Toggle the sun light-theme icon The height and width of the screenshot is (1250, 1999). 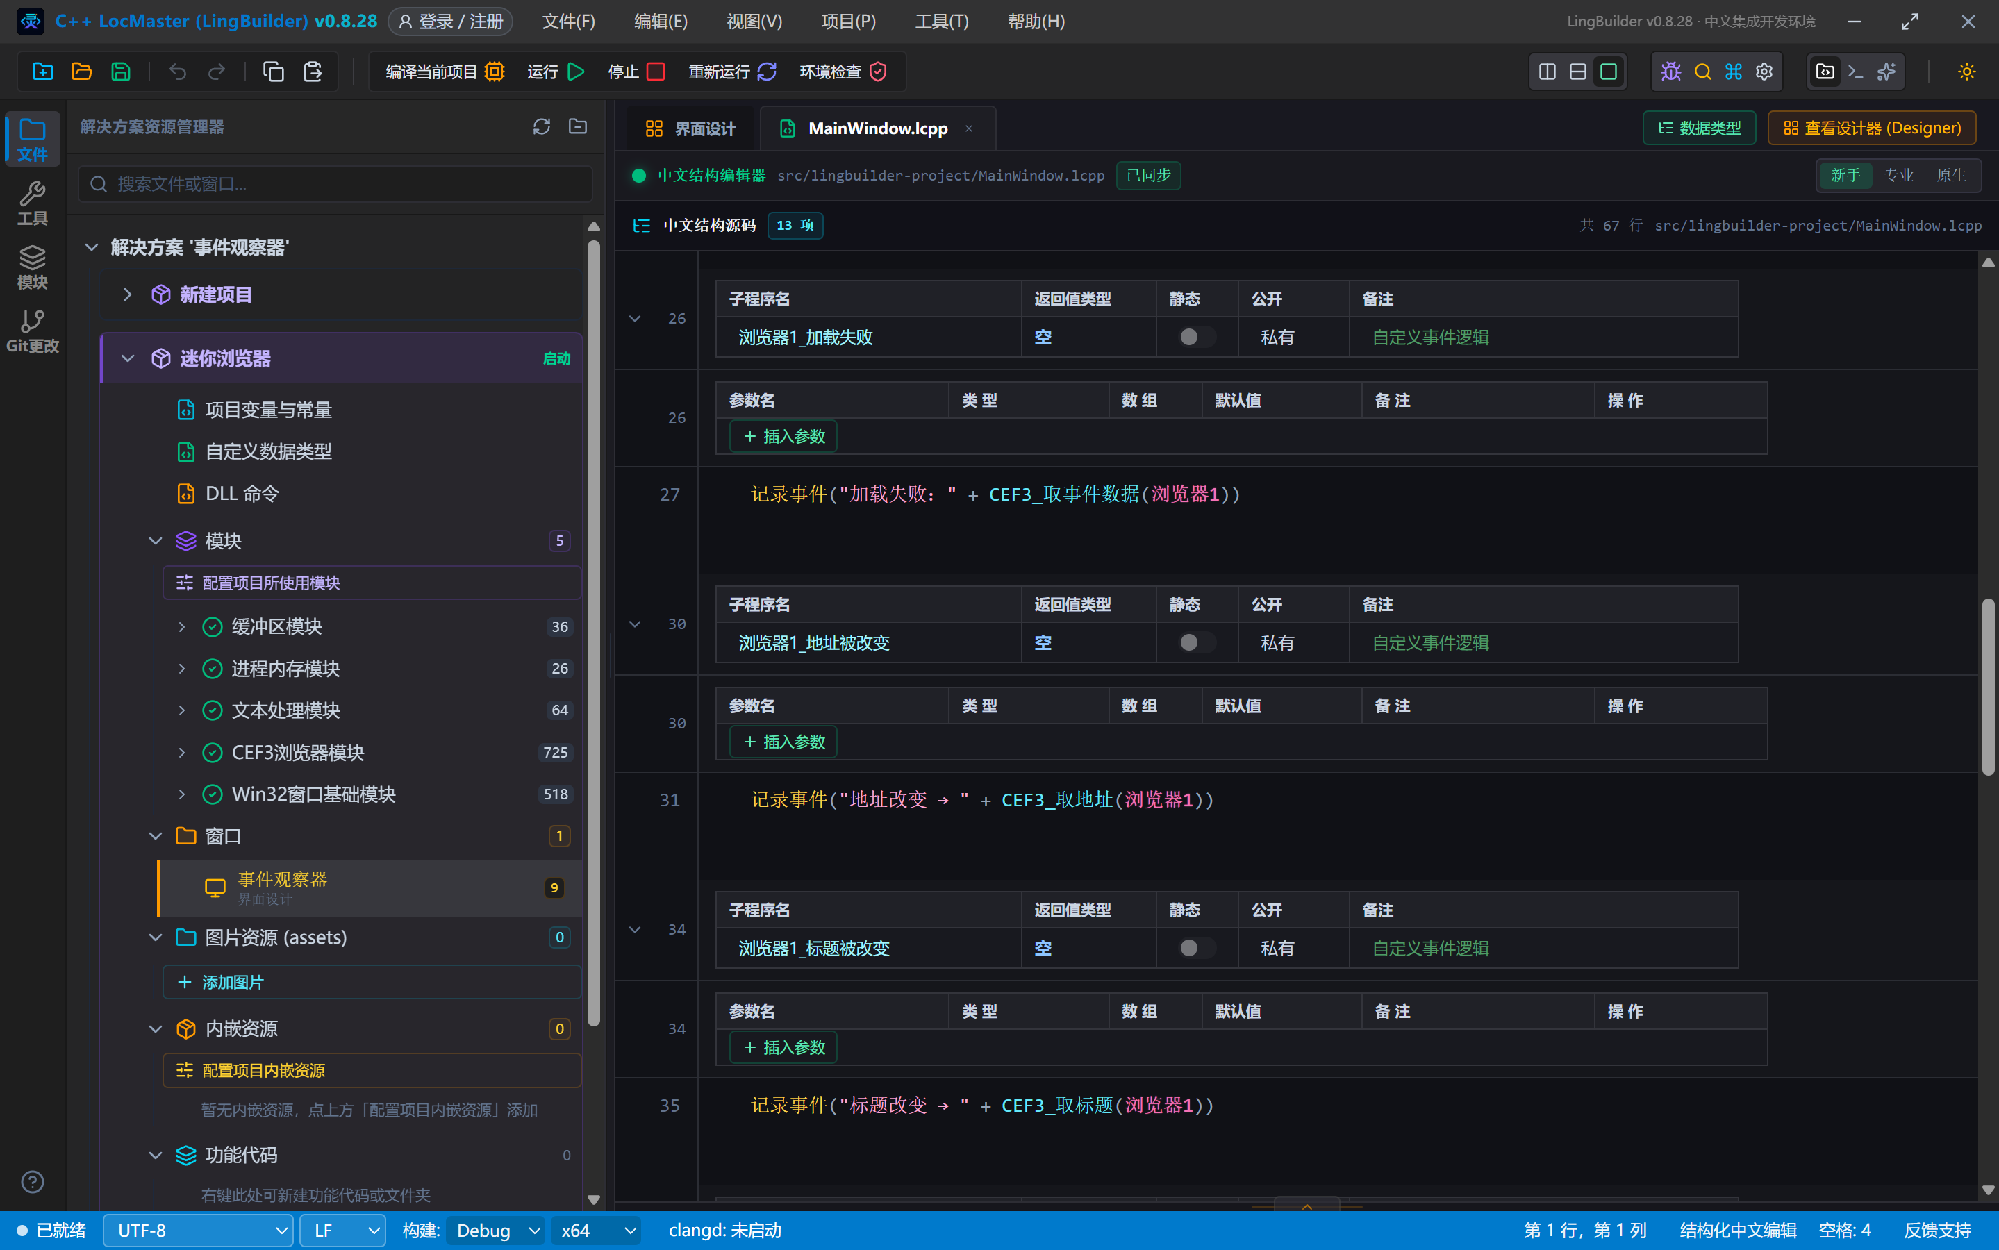coord(1967,72)
